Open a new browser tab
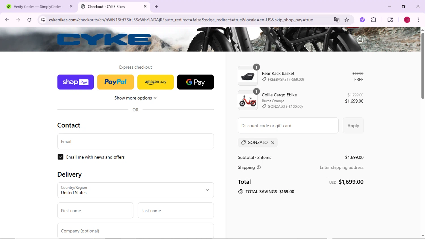 (156, 7)
